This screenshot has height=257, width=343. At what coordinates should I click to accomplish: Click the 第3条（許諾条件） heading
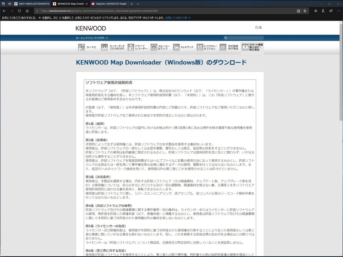tap(98, 177)
